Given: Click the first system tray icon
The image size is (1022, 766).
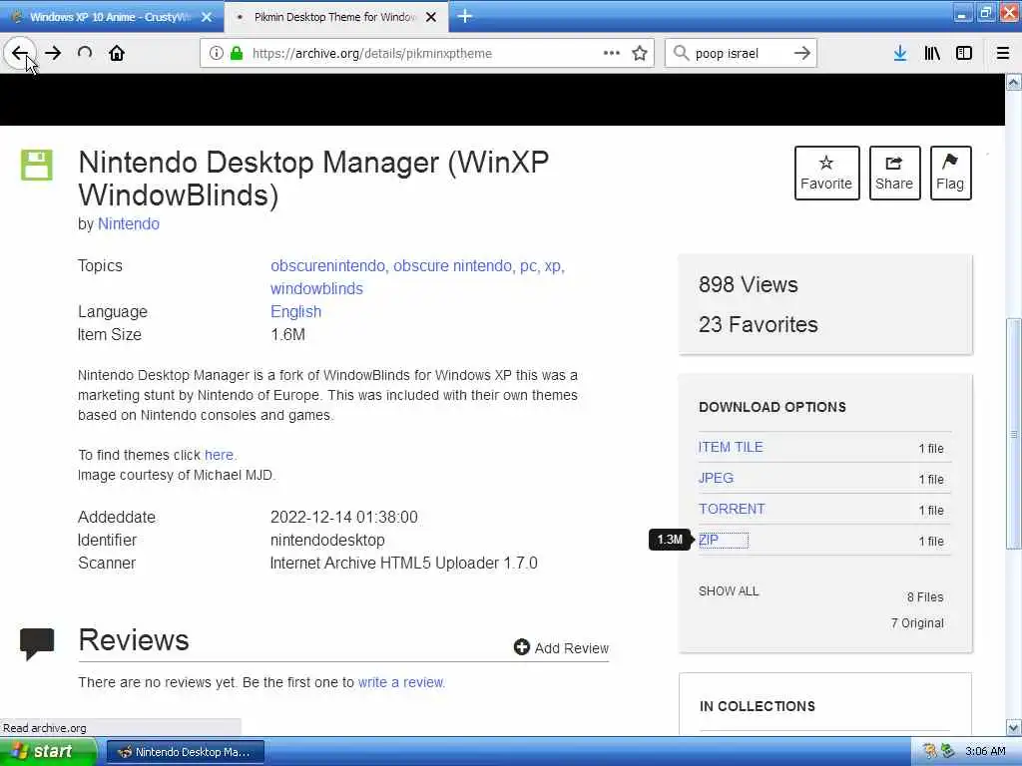Looking at the screenshot, I should click(929, 751).
